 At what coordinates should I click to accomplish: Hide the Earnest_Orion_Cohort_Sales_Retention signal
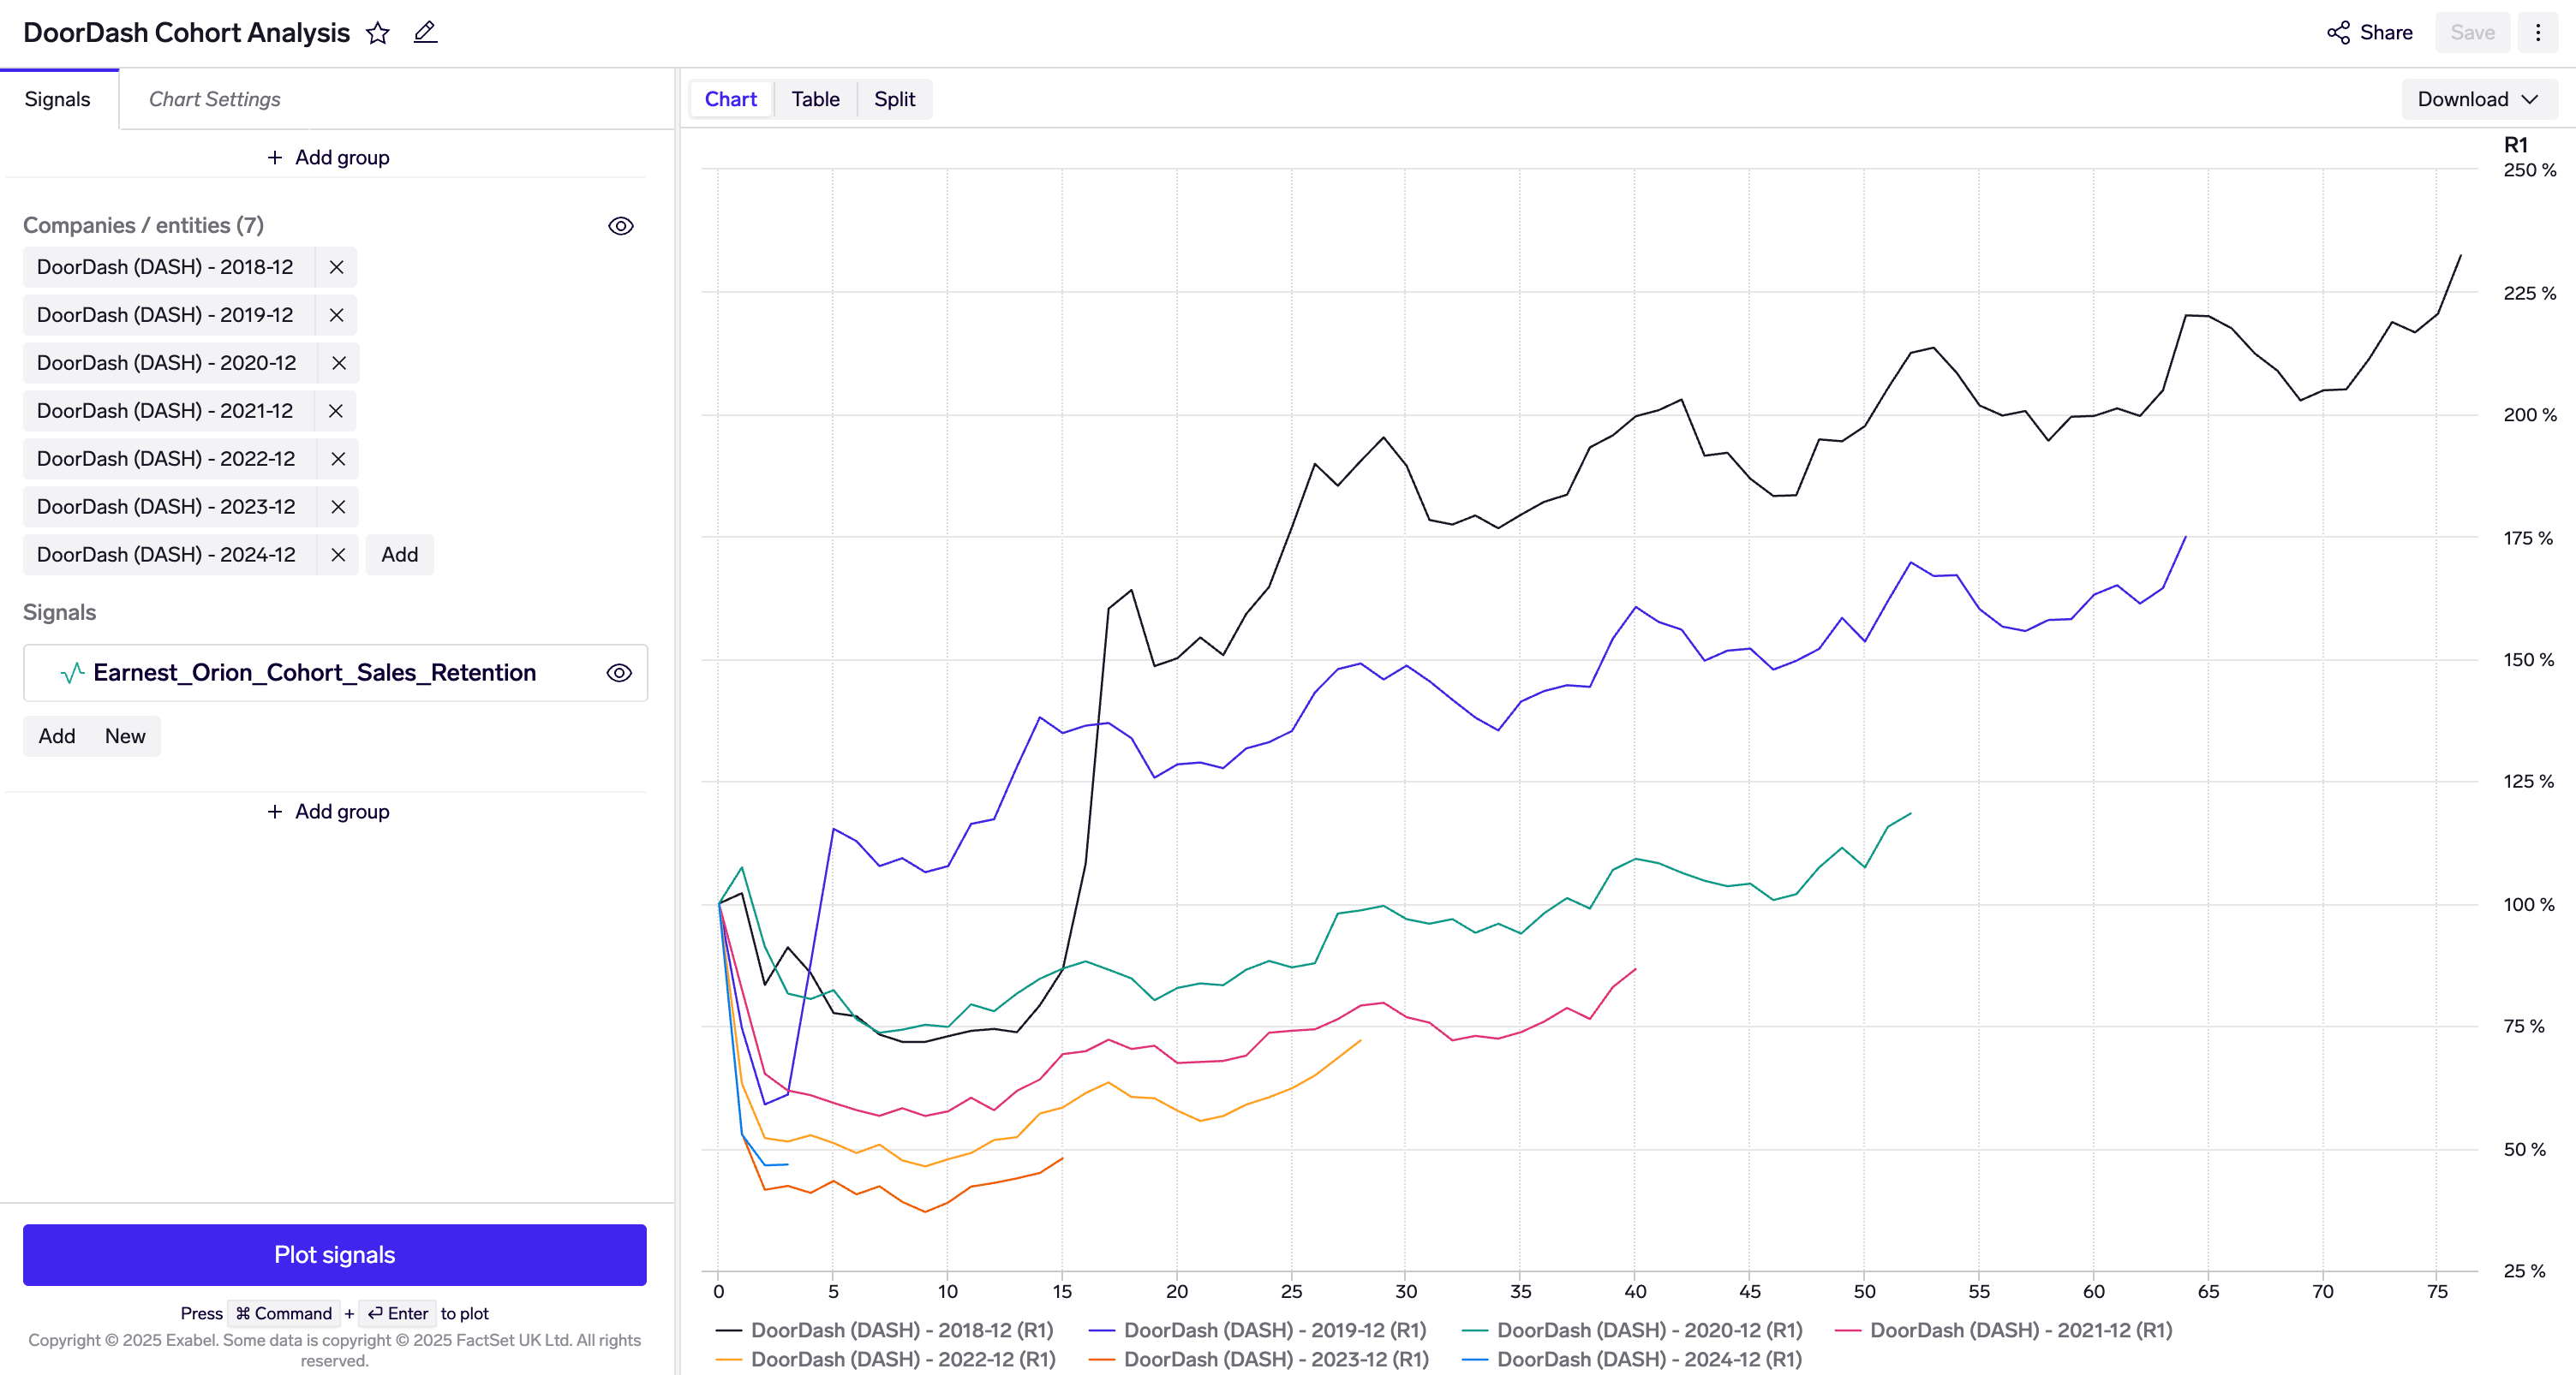point(619,672)
